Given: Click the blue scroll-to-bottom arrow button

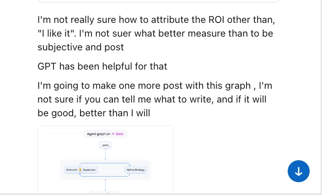Looking at the screenshot, I should (298, 171).
